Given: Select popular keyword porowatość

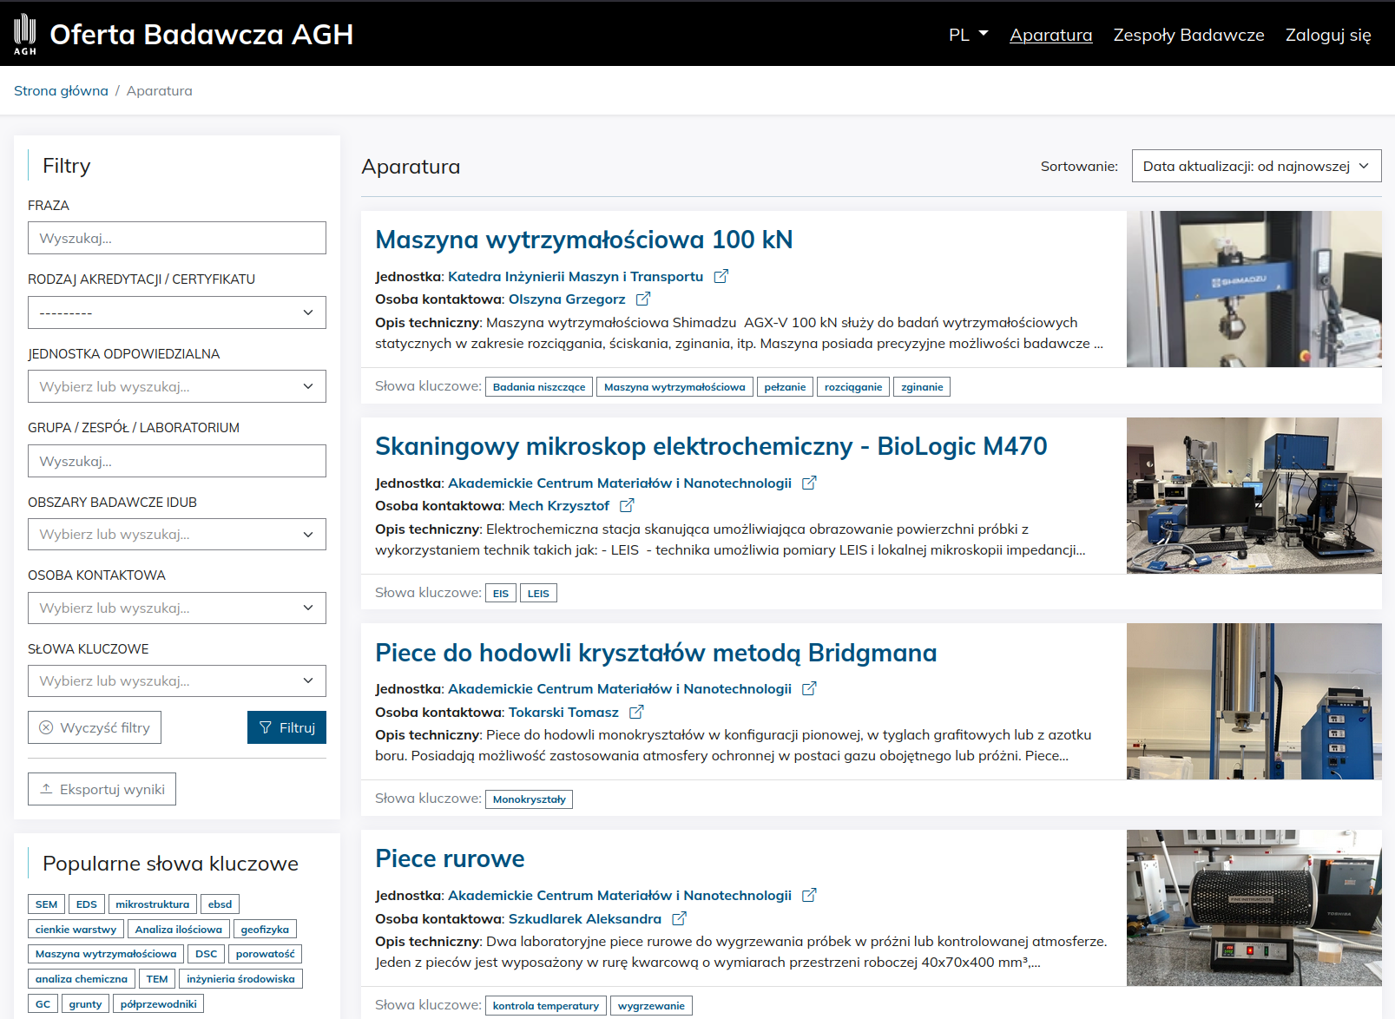Looking at the screenshot, I should 265,954.
